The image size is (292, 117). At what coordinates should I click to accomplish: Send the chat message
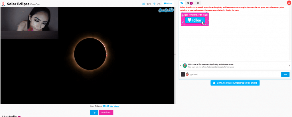[285, 75]
